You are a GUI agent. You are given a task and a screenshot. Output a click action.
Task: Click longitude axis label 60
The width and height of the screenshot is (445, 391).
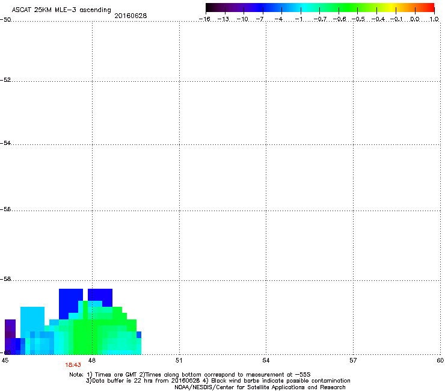click(440, 360)
